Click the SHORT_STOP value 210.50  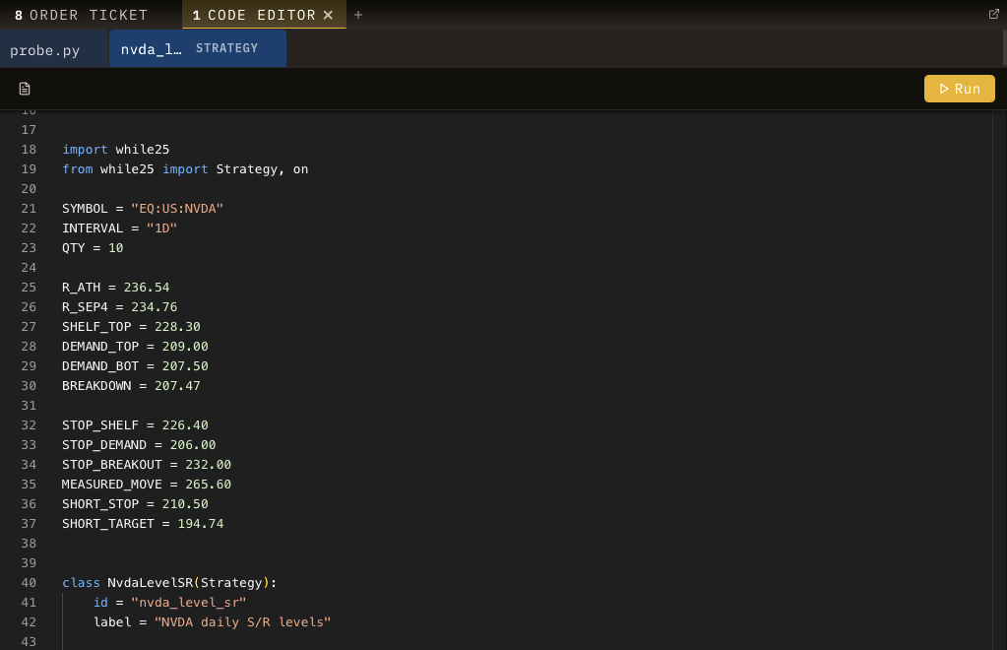click(x=185, y=503)
